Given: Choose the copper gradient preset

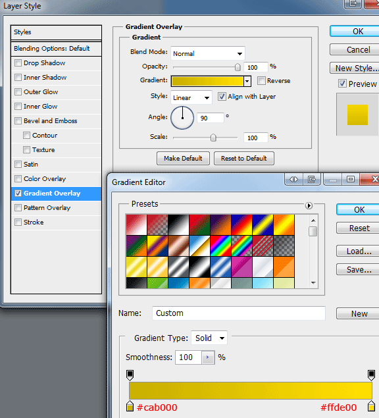Looking at the screenshot, I should (178, 246).
